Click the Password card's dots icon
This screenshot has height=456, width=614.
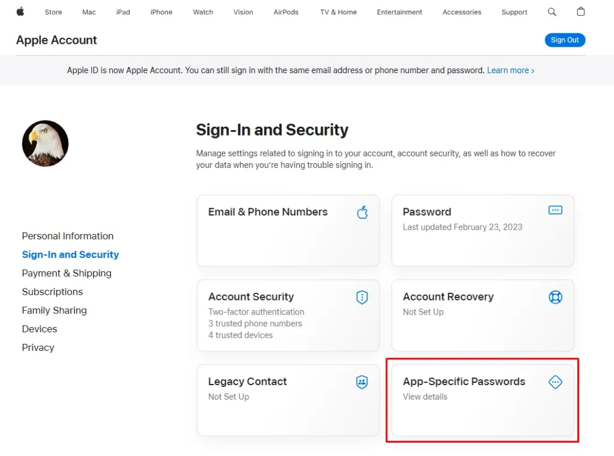pos(555,211)
